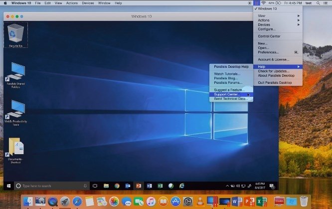Screen dimensions: 332x209
Task: Open Word icon in the Mac Dock
Action: tap(237, 202)
